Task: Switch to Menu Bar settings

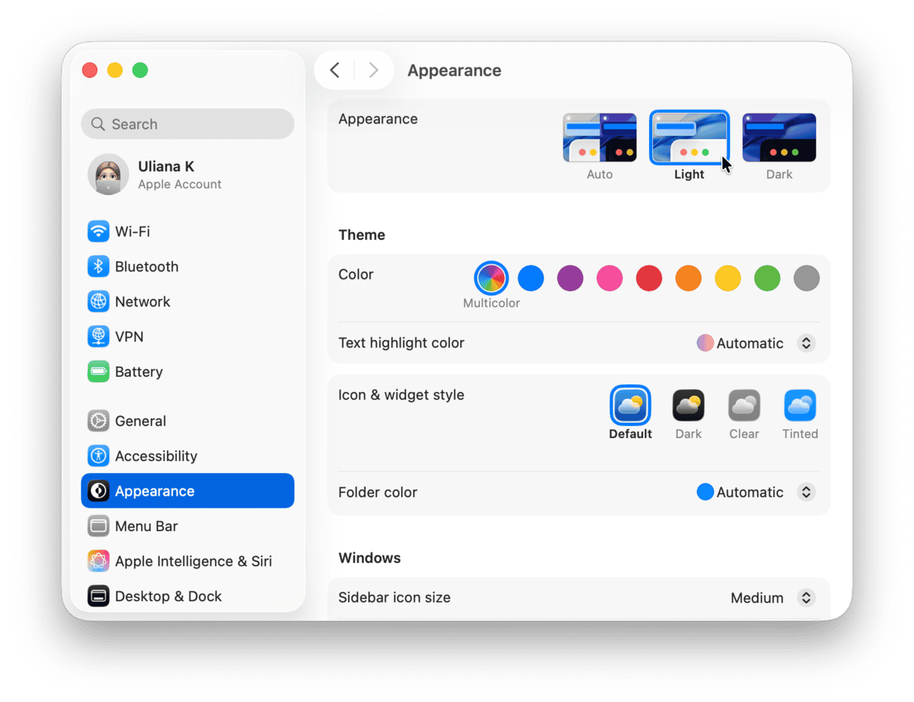Action: [x=146, y=526]
